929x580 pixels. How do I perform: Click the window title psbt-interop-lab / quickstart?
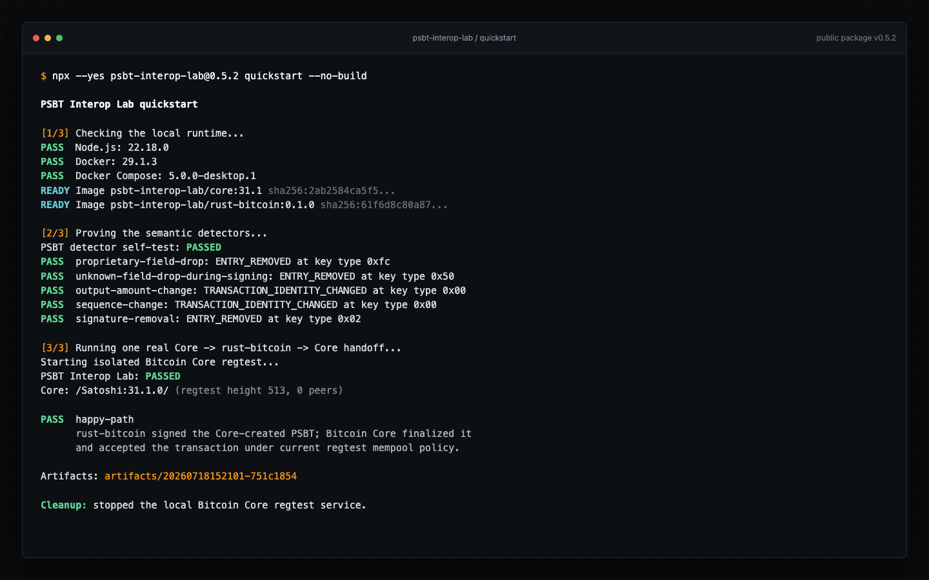(464, 38)
